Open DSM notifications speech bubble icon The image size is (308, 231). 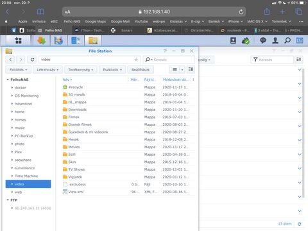click(x=263, y=40)
